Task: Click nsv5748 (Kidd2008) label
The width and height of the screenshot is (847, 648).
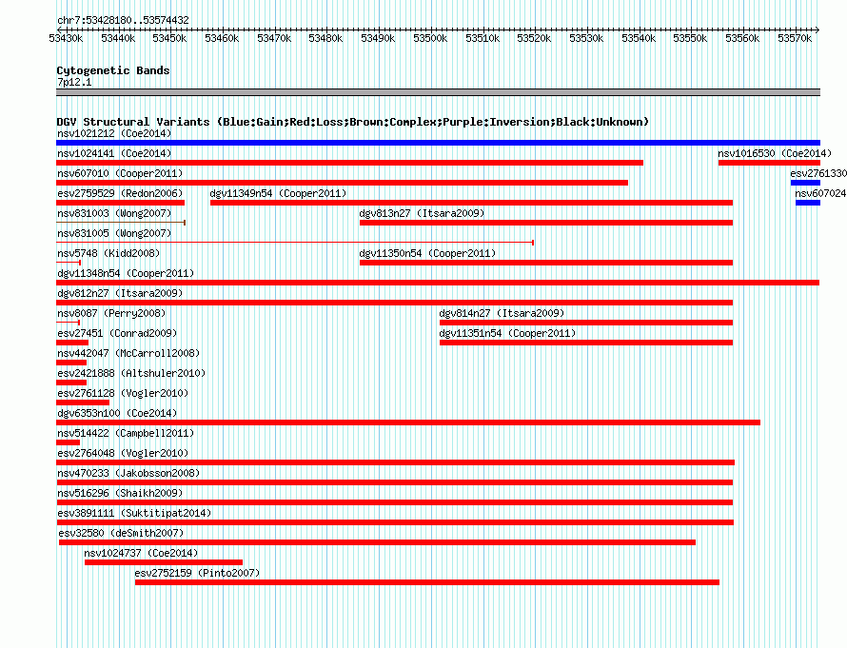Action: [x=108, y=253]
